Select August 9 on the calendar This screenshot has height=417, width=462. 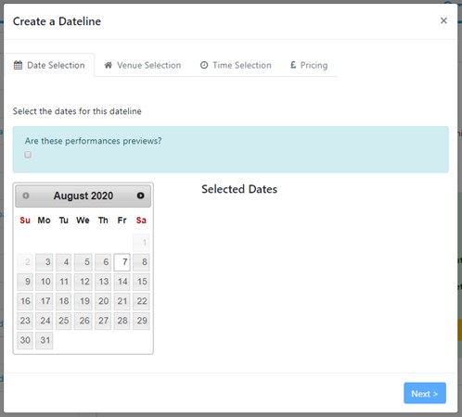(x=25, y=282)
